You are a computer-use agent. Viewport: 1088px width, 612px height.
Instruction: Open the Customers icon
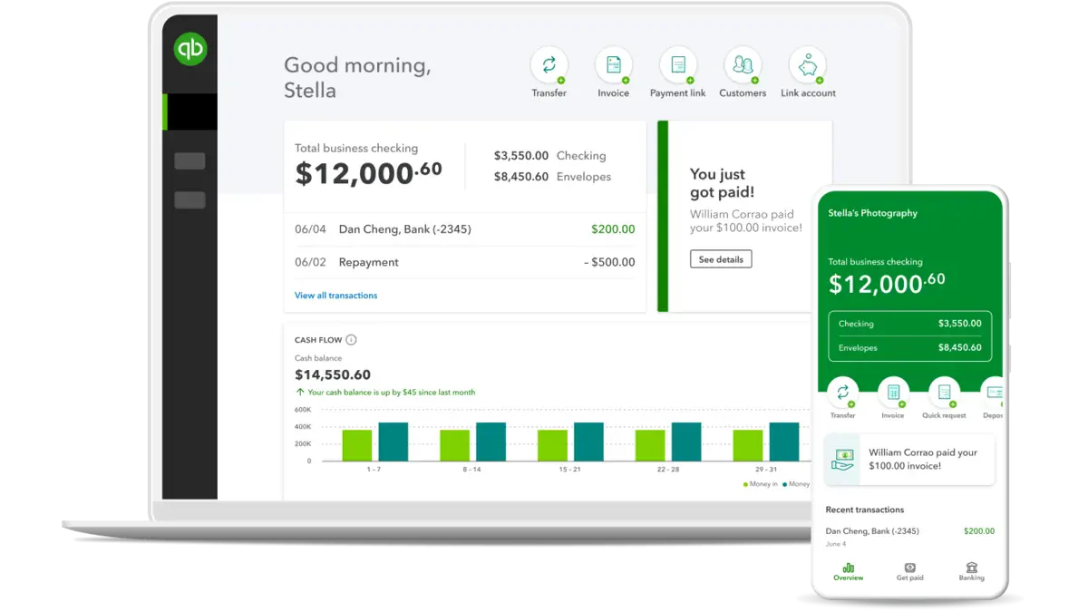743,65
